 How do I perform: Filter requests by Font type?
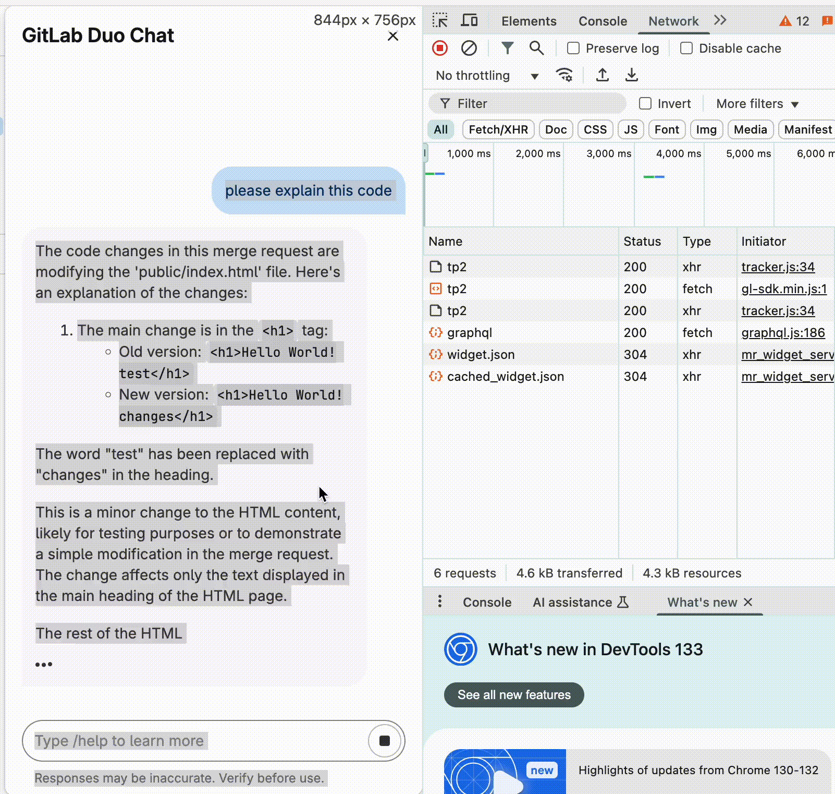point(667,129)
